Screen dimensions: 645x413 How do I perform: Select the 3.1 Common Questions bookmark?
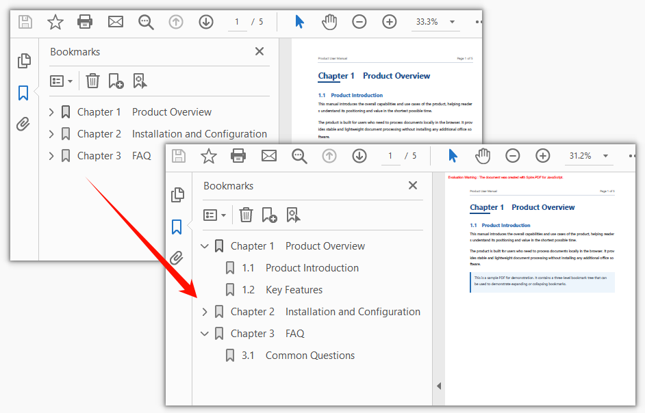[x=299, y=356]
